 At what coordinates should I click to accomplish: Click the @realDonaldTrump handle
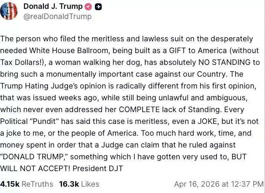pyautogui.click(x=57, y=17)
